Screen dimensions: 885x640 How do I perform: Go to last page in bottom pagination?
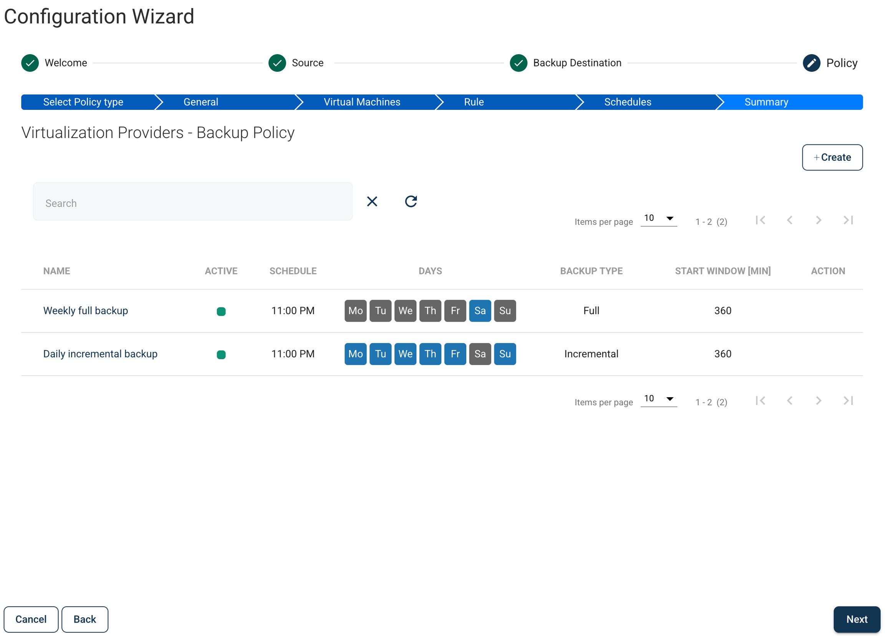tap(848, 400)
